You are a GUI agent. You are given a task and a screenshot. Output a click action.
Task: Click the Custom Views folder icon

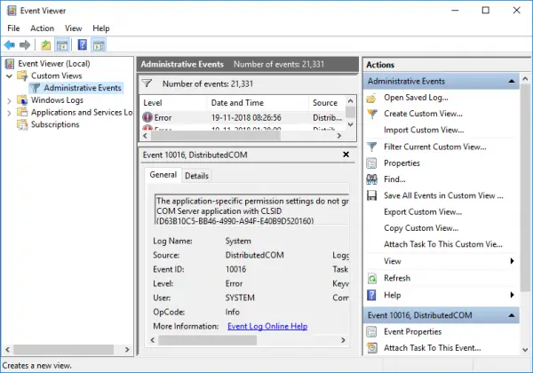[22, 75]
